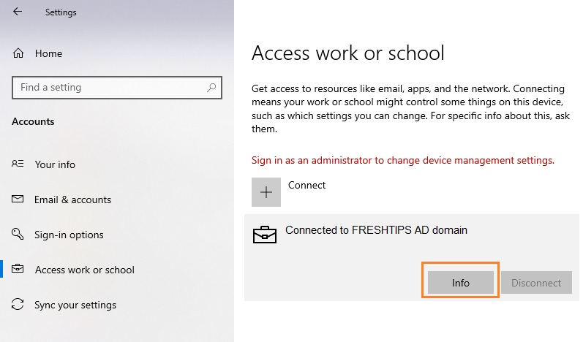Click the Disconnect button
583x342 pixels.
(x=536, y=283)
